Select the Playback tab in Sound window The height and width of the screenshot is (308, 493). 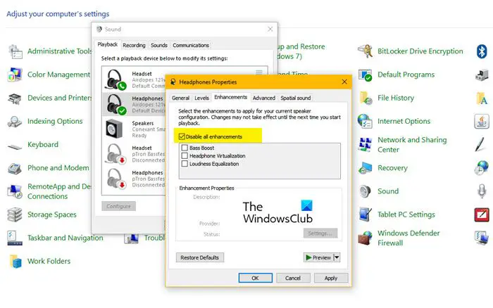pos(108,44)
